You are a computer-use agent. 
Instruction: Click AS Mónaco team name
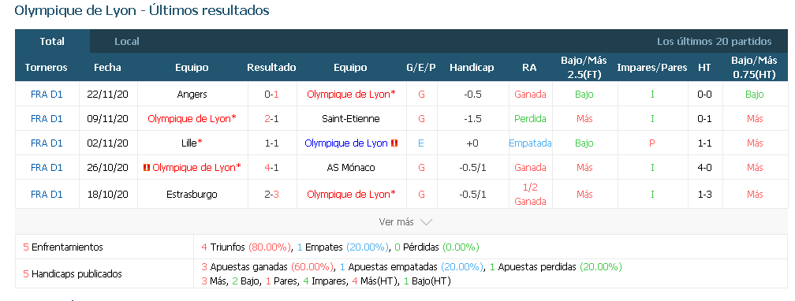click(351, 168)
